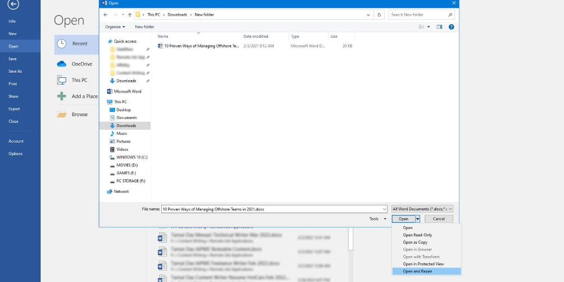Expand the Organize dropdown

click(x=115, y=27)
